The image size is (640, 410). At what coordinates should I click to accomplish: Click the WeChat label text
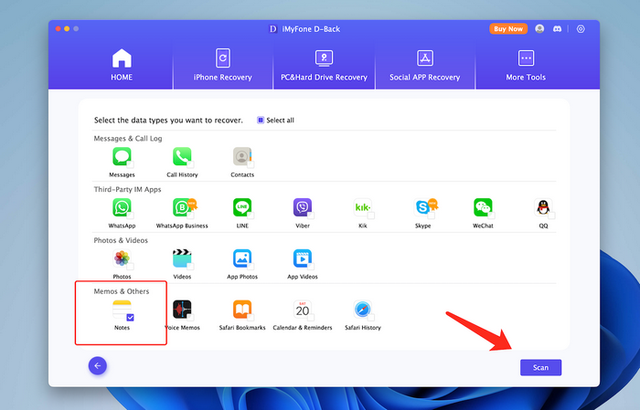pyautogui.click(x=483, y=226)
